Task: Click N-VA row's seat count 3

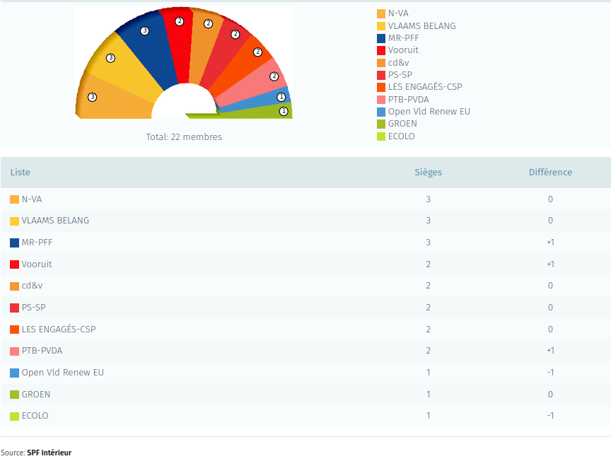Action: pyautogui.click(x=429, y=199)
